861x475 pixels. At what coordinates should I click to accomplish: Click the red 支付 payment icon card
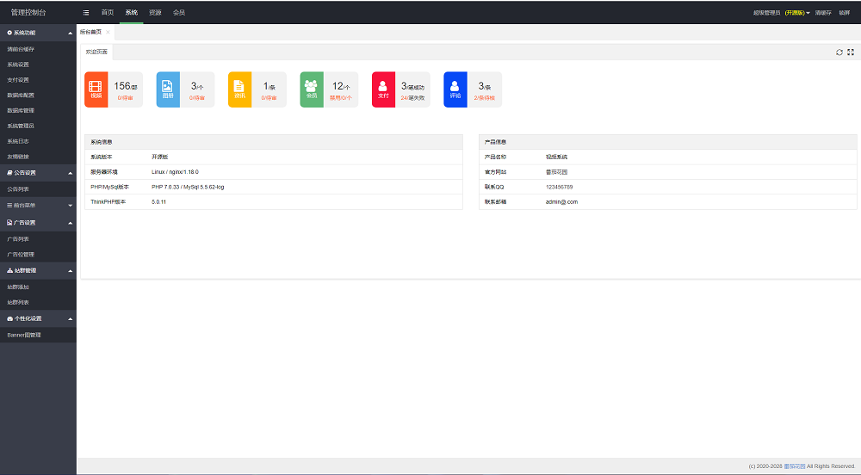tap(383, 89)
